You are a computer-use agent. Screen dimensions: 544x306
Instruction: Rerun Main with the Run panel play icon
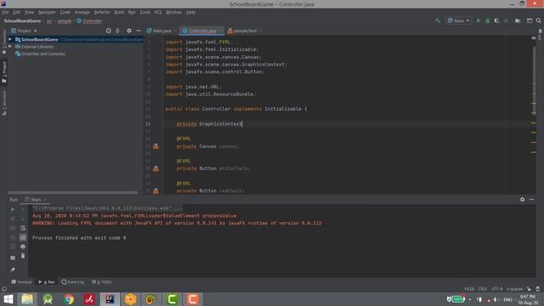point(13,210)
